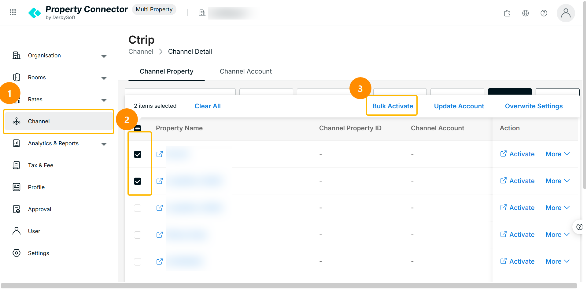Image resolution: width=587 pixels, height=289 pixels.
Task: Open the More dropdown in the third row
Action: tap(558, 208)
